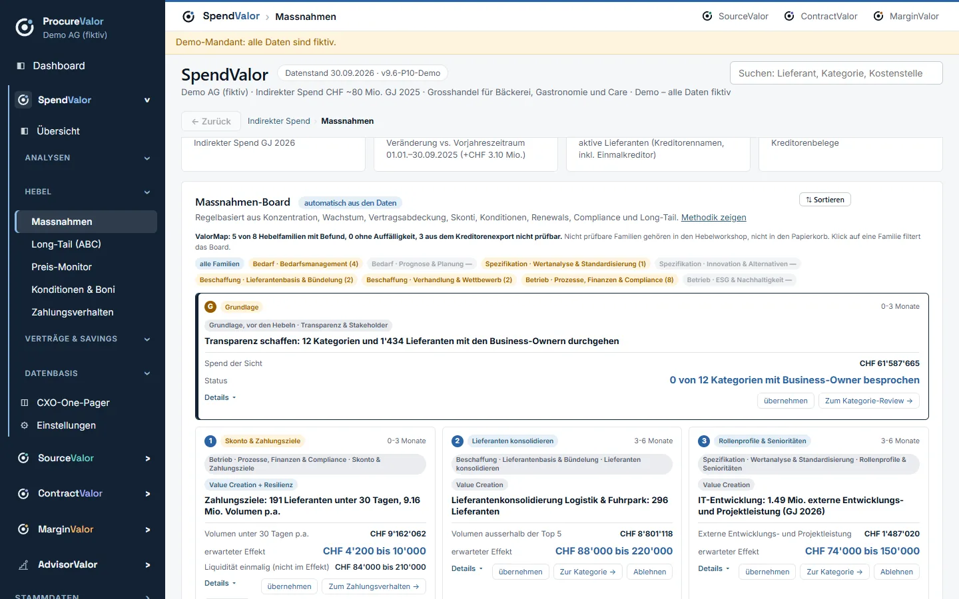Click SourceValor icon in top bar
The height and width of the screenshot is (599, 959).
point(707,16)
